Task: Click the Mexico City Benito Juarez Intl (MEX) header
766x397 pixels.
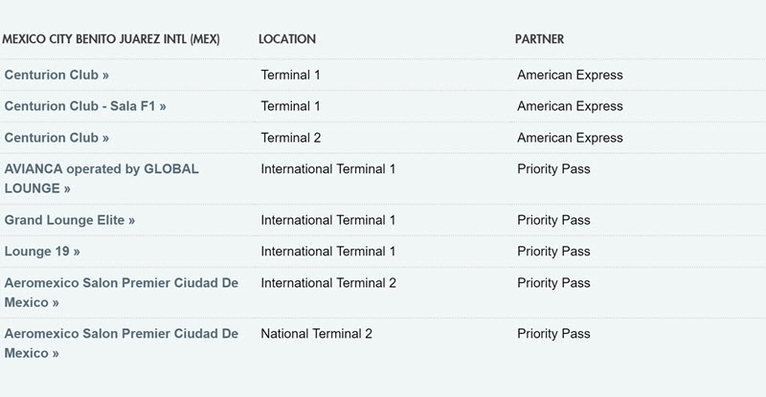Action: tap(111, 39)
